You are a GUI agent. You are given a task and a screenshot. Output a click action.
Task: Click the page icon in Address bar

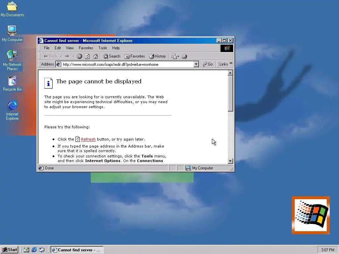coord(59,64)
